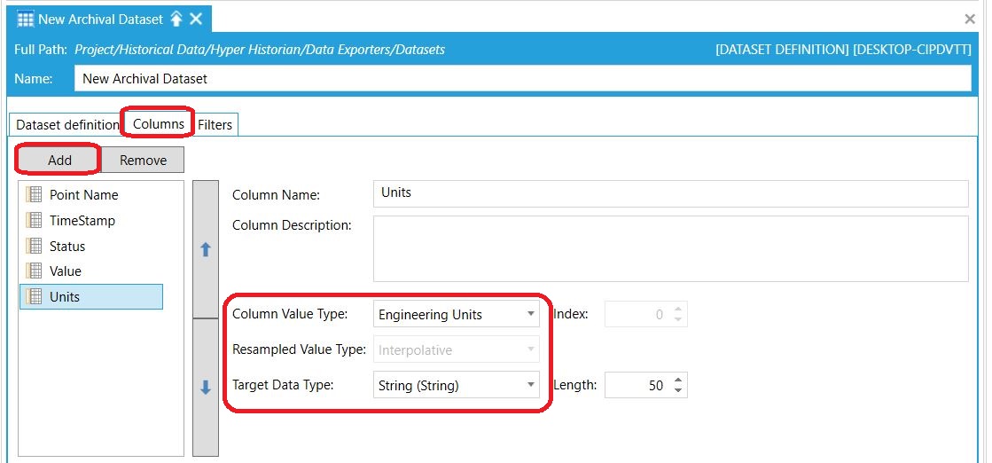Select the Point Name column icon
The width and height of the screenshot is (992, 463).
(x=34, y=194)
